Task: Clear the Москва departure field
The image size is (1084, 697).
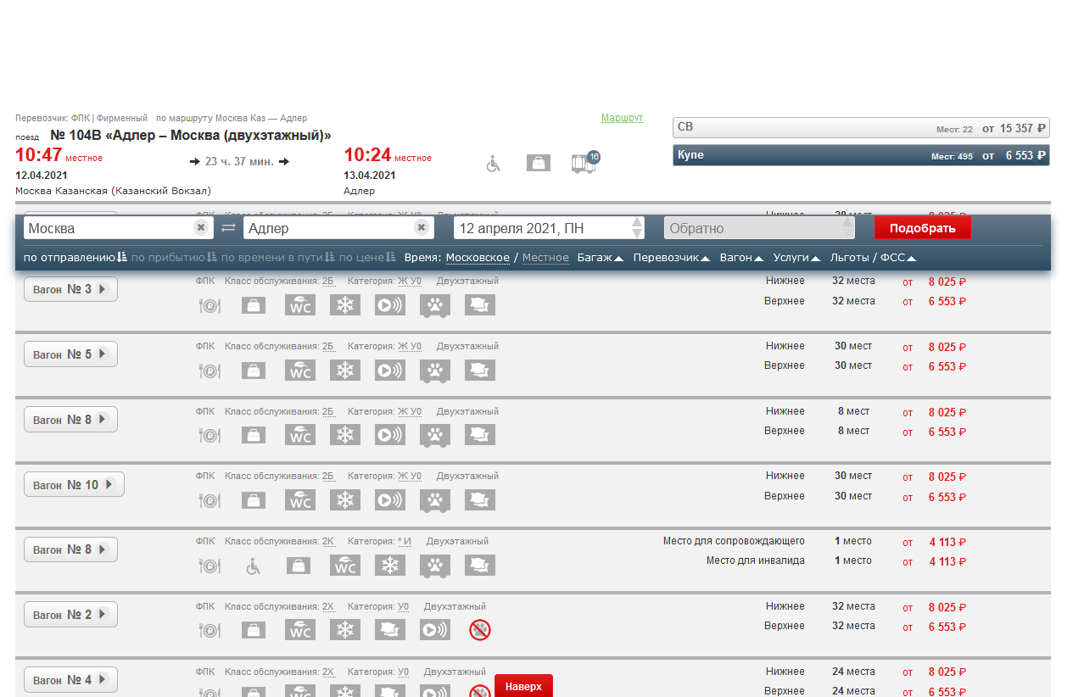Action: pos(200,228)
